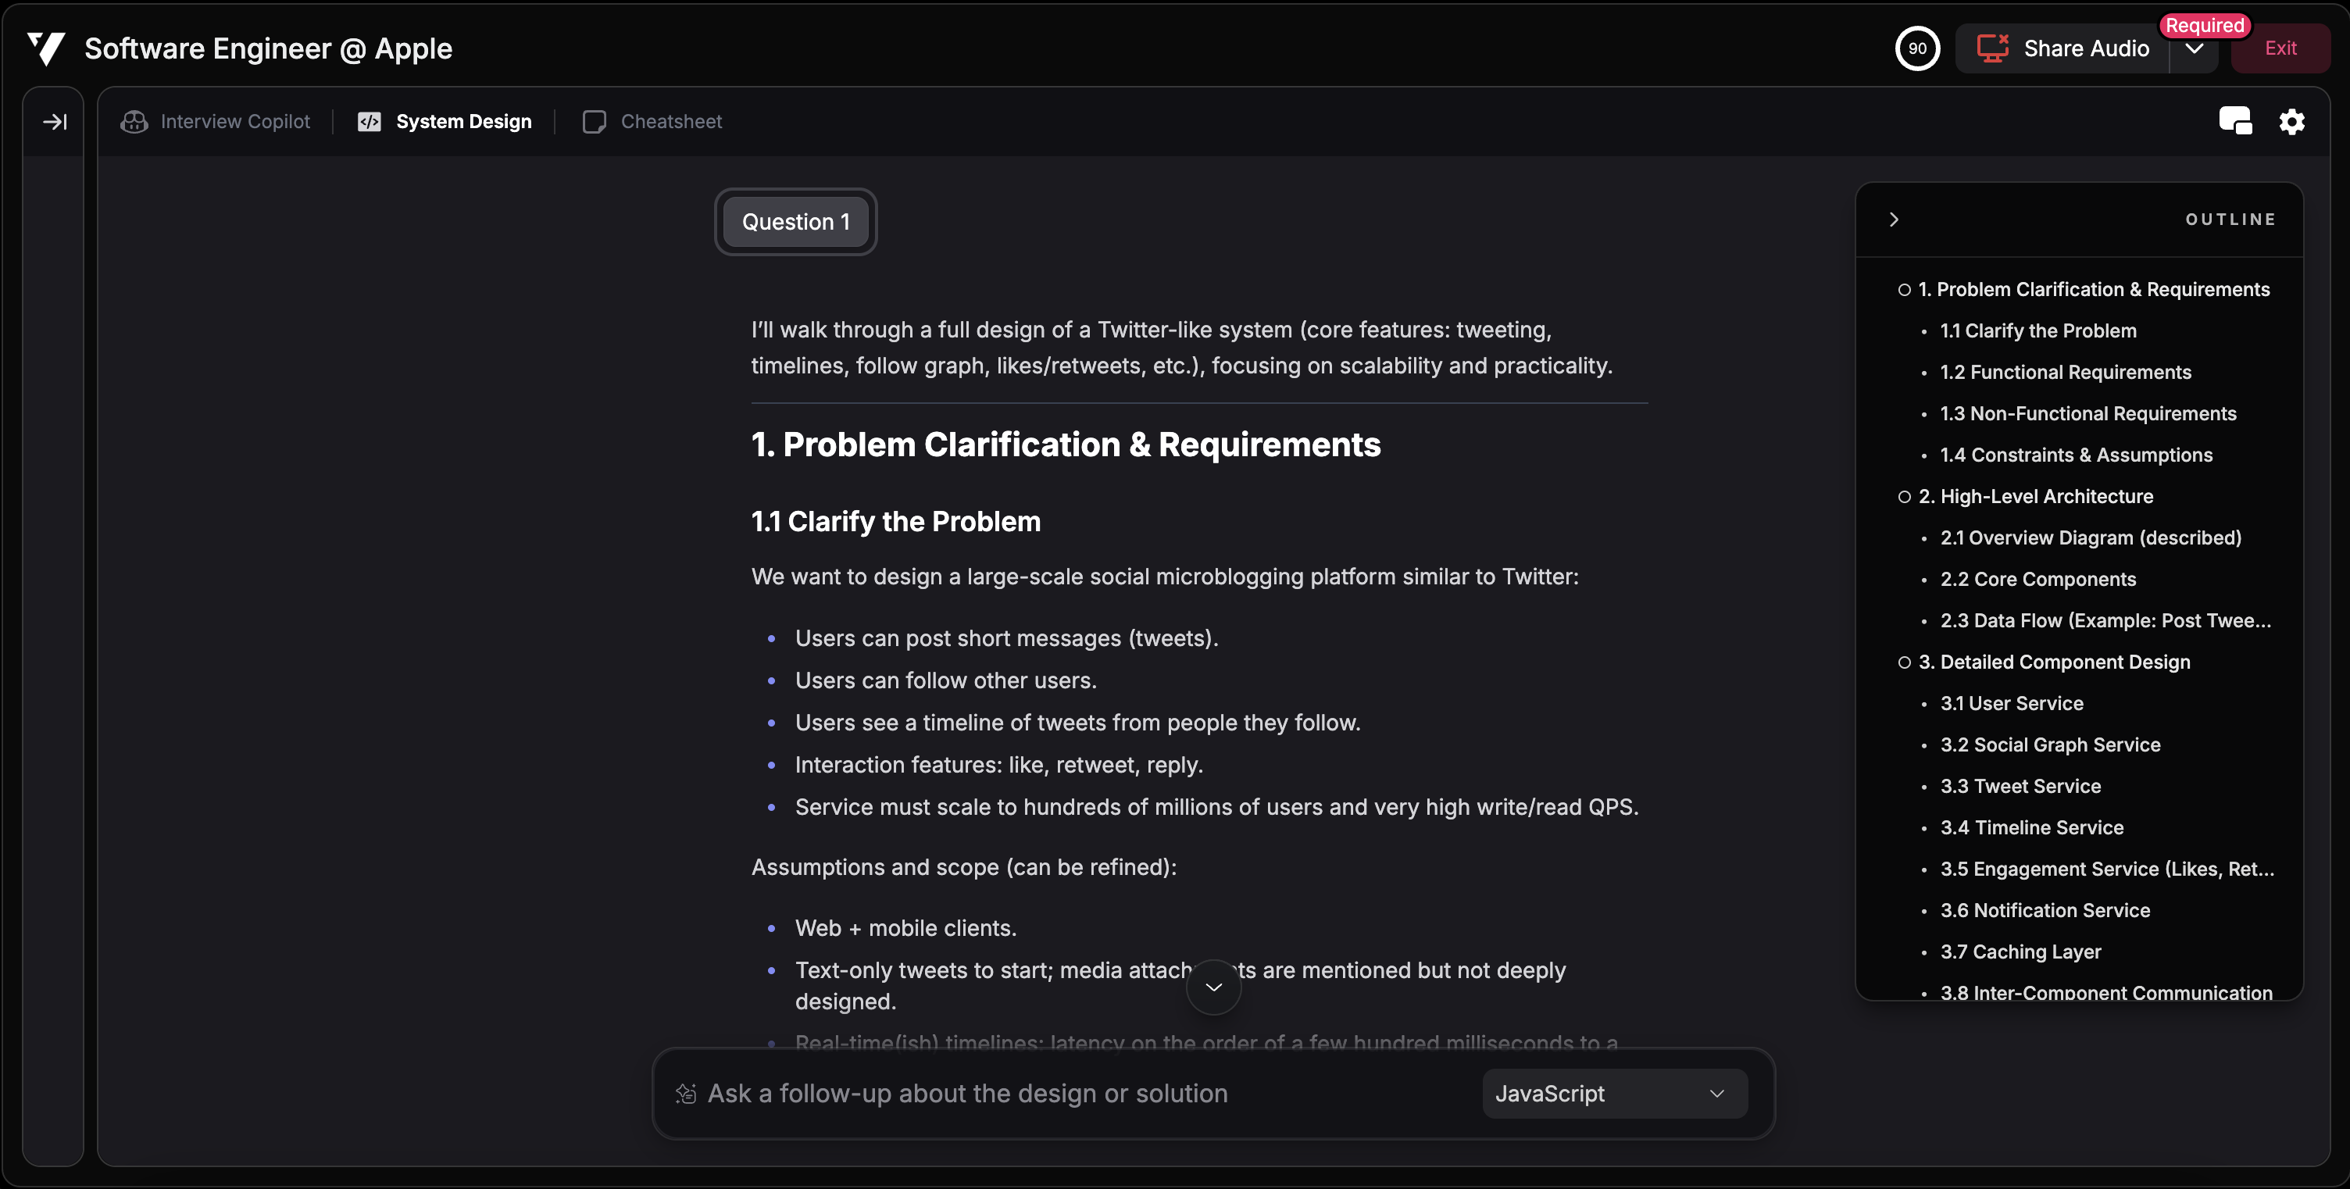Open 3.1 User Service outline entry
The image size is (2350, 1189).
click(2012, 704)
